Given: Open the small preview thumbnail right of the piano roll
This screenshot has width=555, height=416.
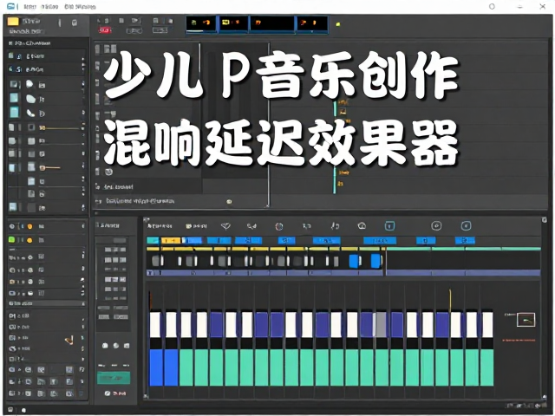Looking at the screenshot, I should click(526, 320).
